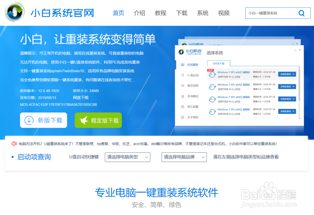
Task: Select 其它设置 icon in the preview sidebar
Action: (x=183, y=107)
